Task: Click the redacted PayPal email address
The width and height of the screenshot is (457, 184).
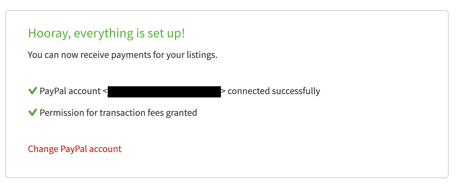Action: tap(164, 91)
